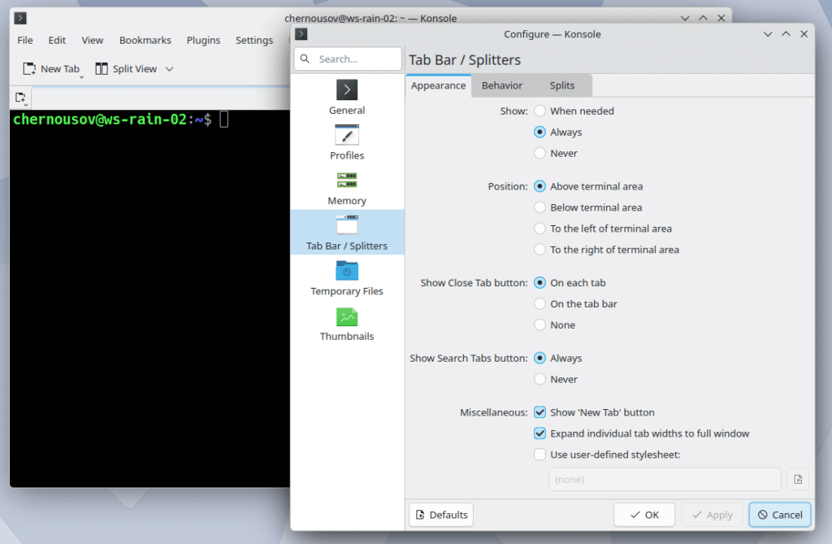Click the 'Show Close Tab button:' label
This screenshot has height=544, width=832.
[474, 283]
